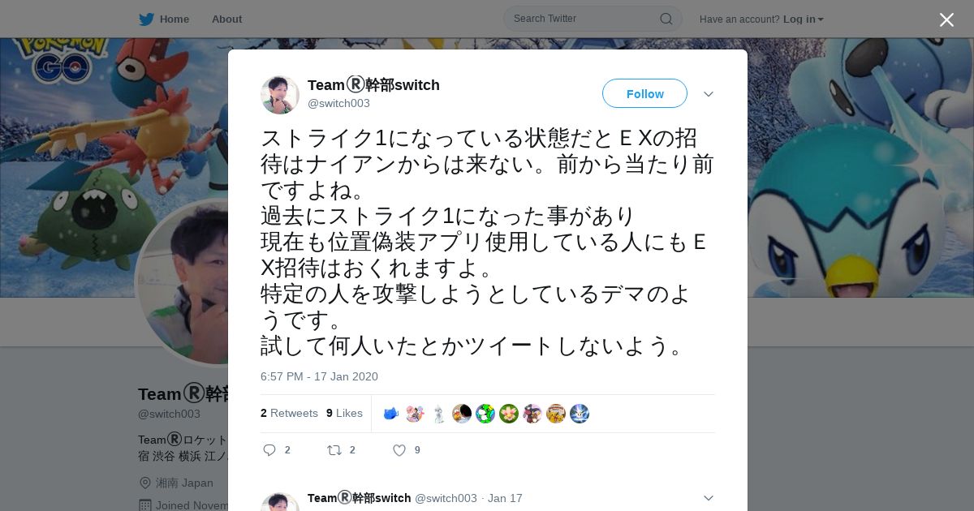View the 2 Retweets list
The height and width of the screenshot is (511, 974).
click(x=289, y=413)
